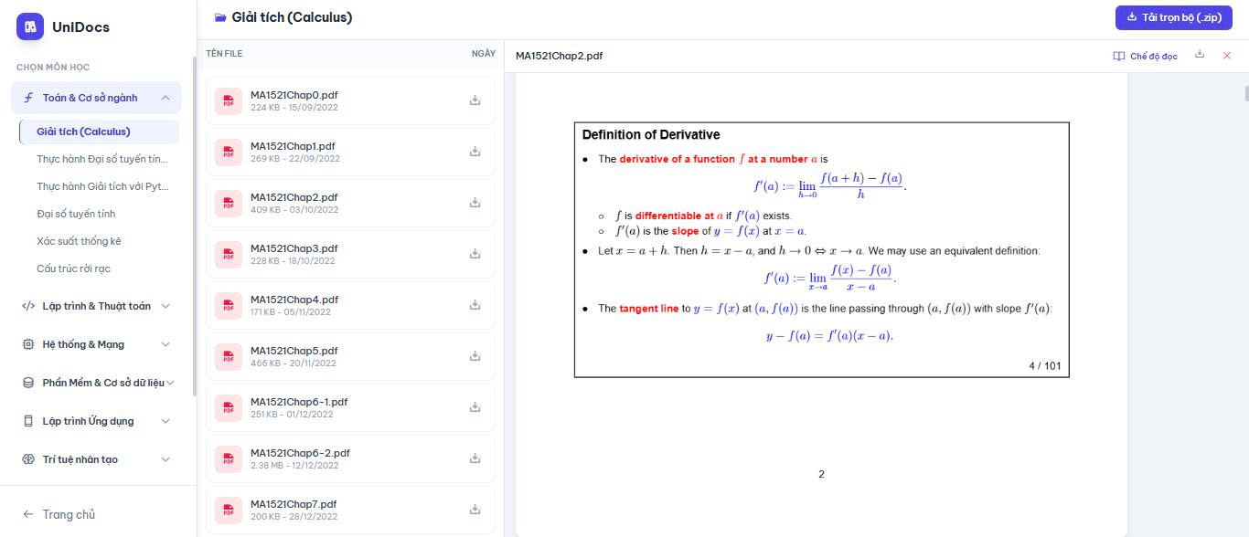Download MA1521Chap3.pdf using its download icon
This screenshot has width=1249, height=537.
click(475, 254)
